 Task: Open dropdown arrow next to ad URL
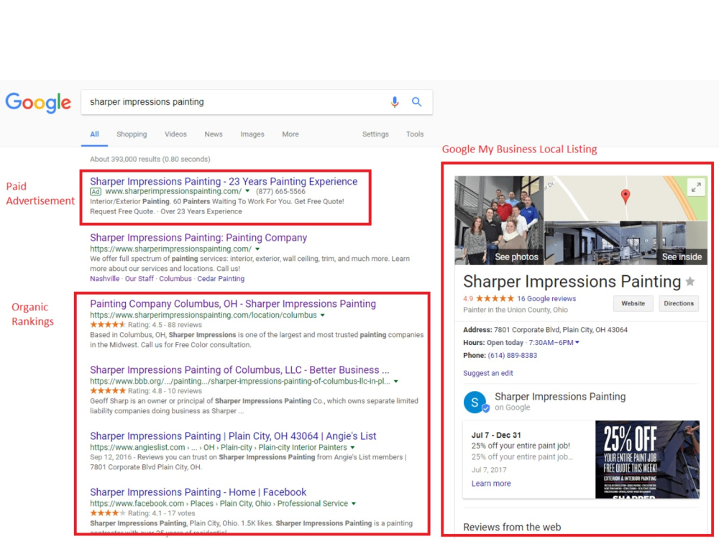point(247,191)
